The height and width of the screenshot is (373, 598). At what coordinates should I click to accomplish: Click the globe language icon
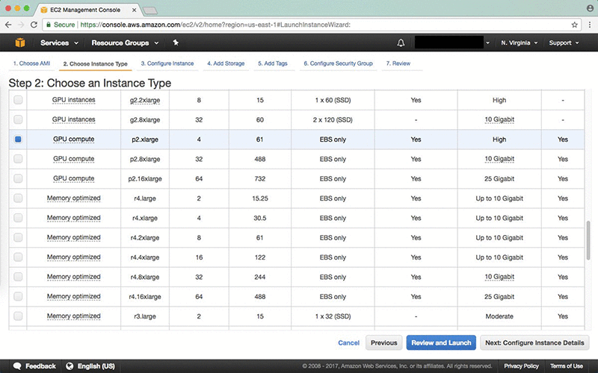[70, 366]
